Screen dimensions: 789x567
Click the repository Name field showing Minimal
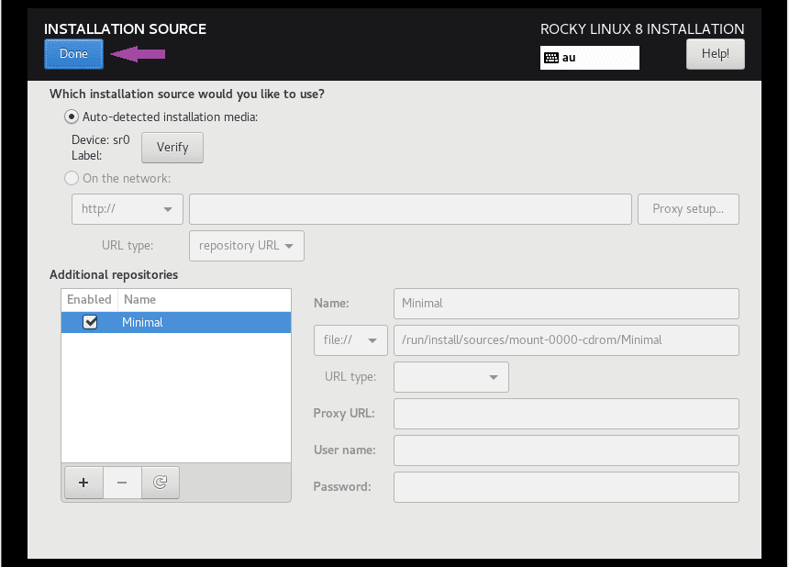[566, 304]
